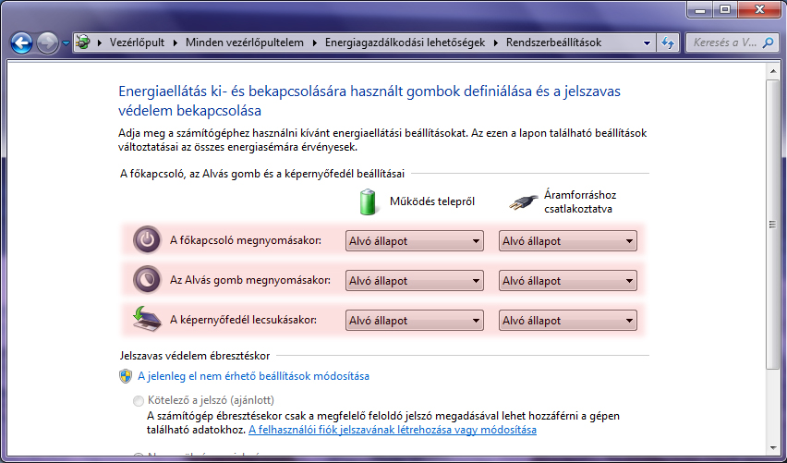Click the Back navigation arrow button
787x463 pixels.
[21, 43]
